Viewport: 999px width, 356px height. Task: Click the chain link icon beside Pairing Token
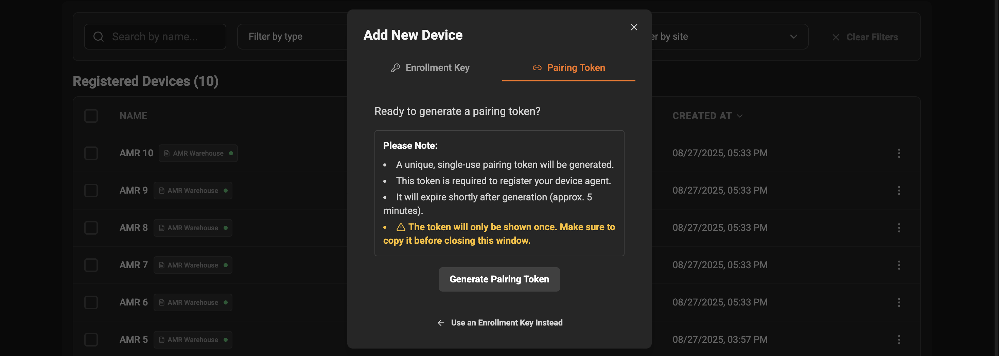click(x=537, y=68)
